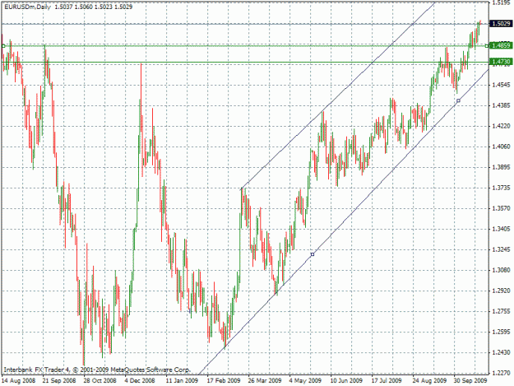This screenshot has height=386, width=514.
Task: Select the 11 Jan 2009 date label
Action: (x=182, y=381)
